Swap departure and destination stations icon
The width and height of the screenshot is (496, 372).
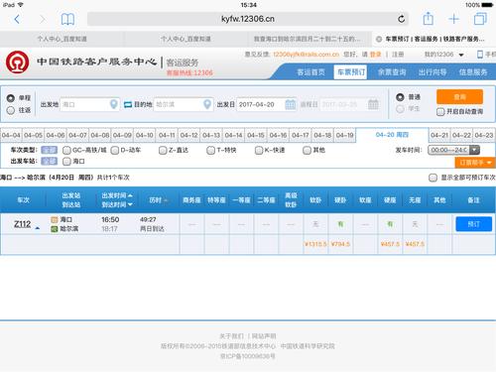tap(128, 104)
